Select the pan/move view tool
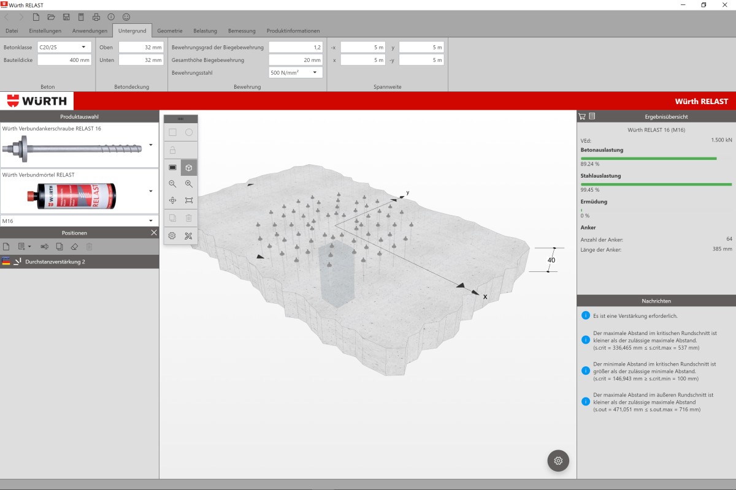This screenshot has height=490, width=736. tap(172, 200)
